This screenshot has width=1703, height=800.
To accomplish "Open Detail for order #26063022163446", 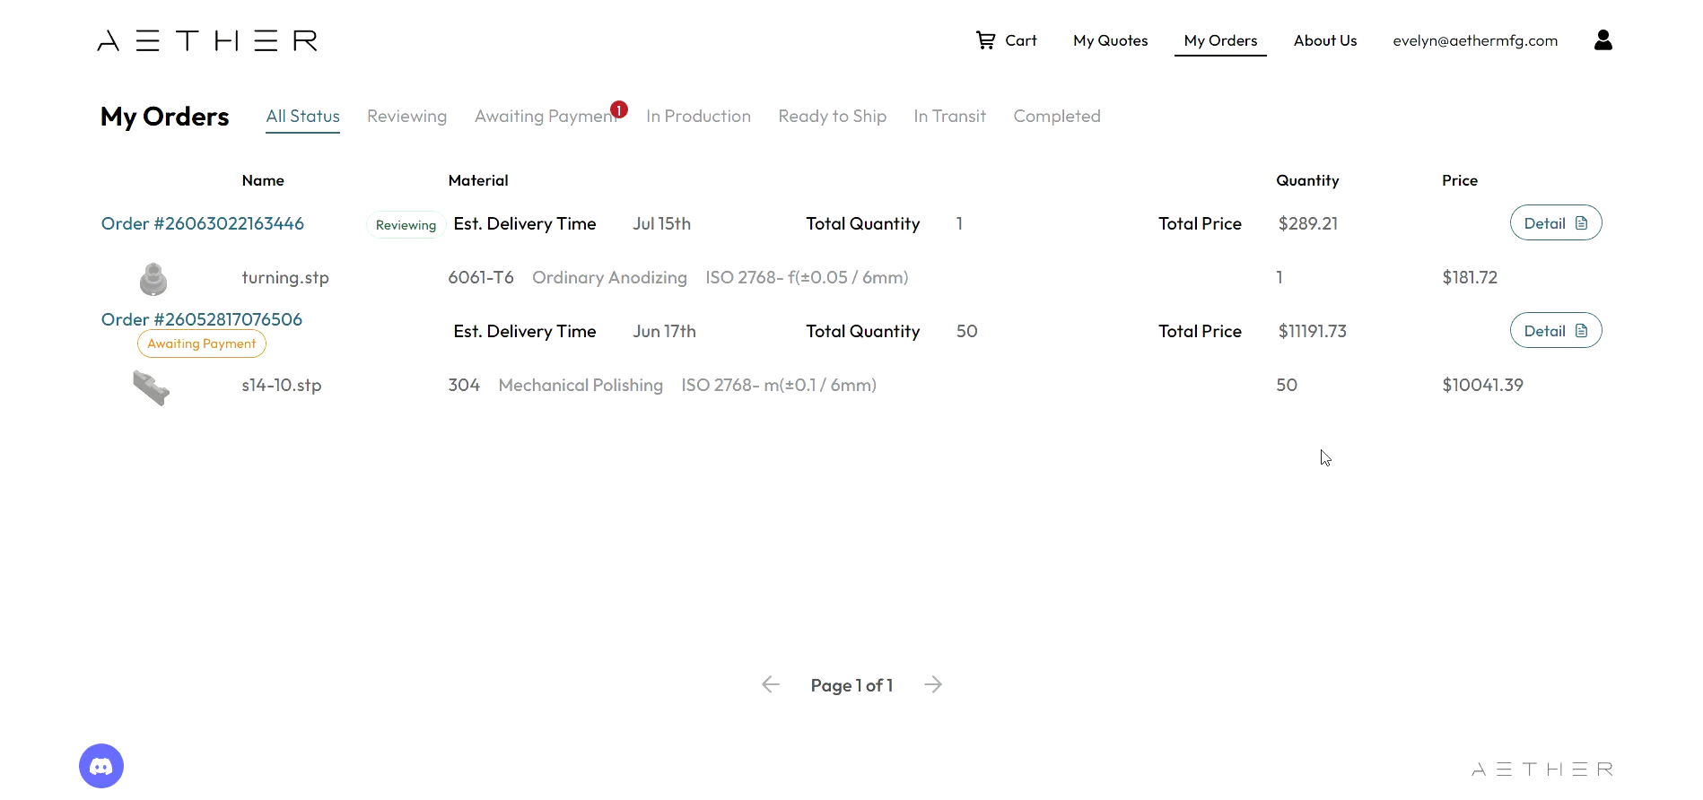I will [1556, 223].
